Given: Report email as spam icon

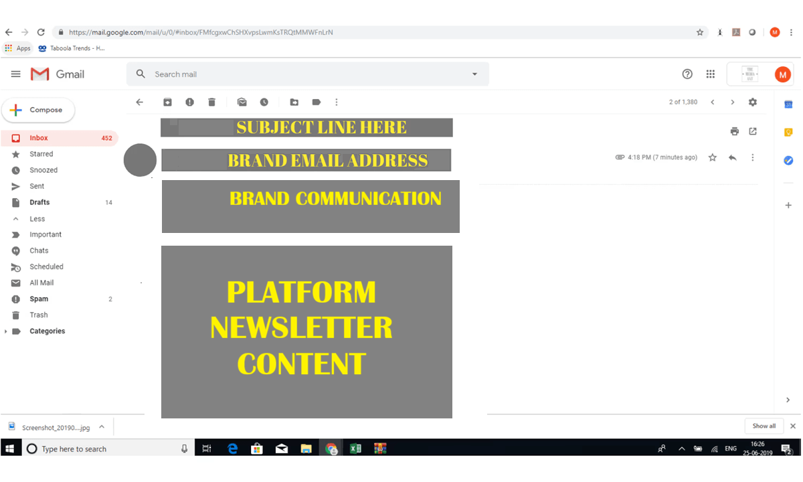Looking at the screenshot, I should [190, 102].
